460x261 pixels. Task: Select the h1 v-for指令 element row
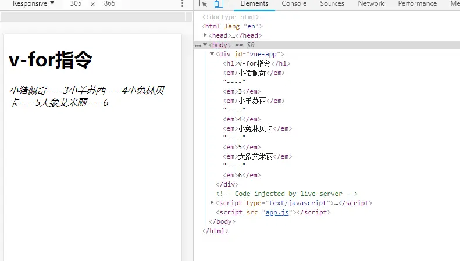pyautogui.click(x=256, y=63)
